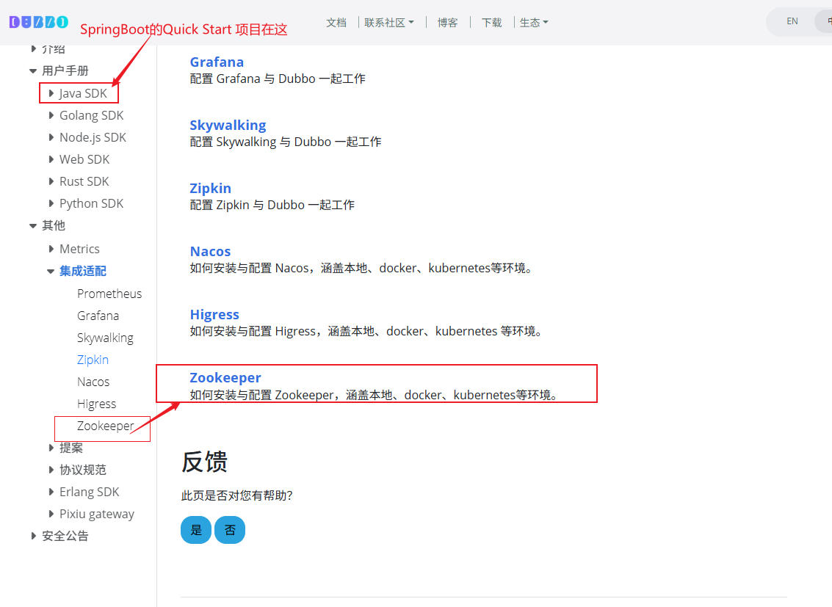Expand the Java SDK tree arrow

coord(51,93)
